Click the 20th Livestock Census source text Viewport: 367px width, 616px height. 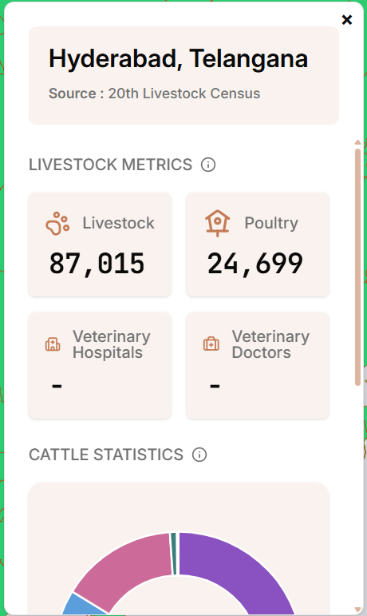tap(184, 93)
